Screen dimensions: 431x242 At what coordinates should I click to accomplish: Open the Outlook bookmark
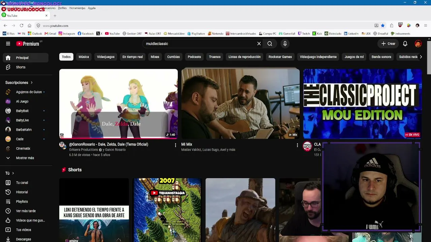click(x=35, y=34)
